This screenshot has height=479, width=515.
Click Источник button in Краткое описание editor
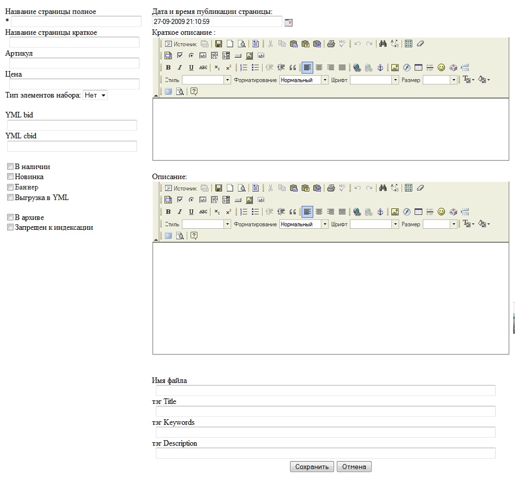[x=181, y=44]
